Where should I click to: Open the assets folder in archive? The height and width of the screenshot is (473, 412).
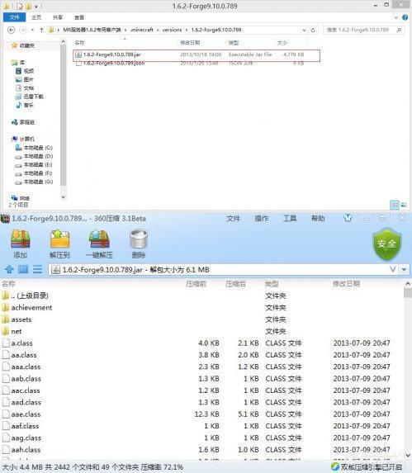pos(21,319)
